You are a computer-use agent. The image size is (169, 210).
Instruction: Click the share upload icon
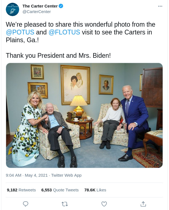(143, 204)
